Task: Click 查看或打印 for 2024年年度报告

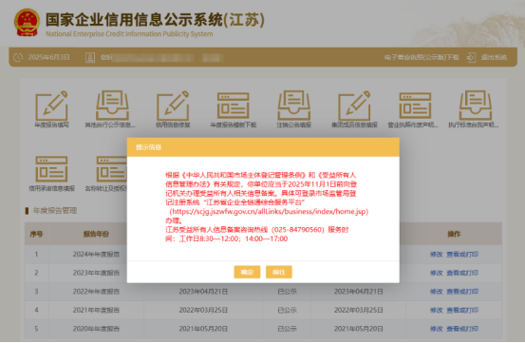Action: 462,255
